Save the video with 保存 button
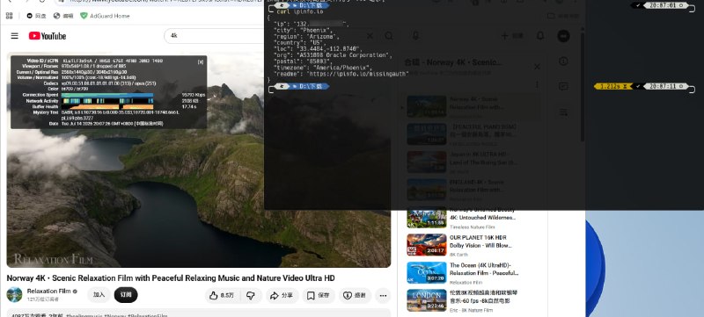 319,296
